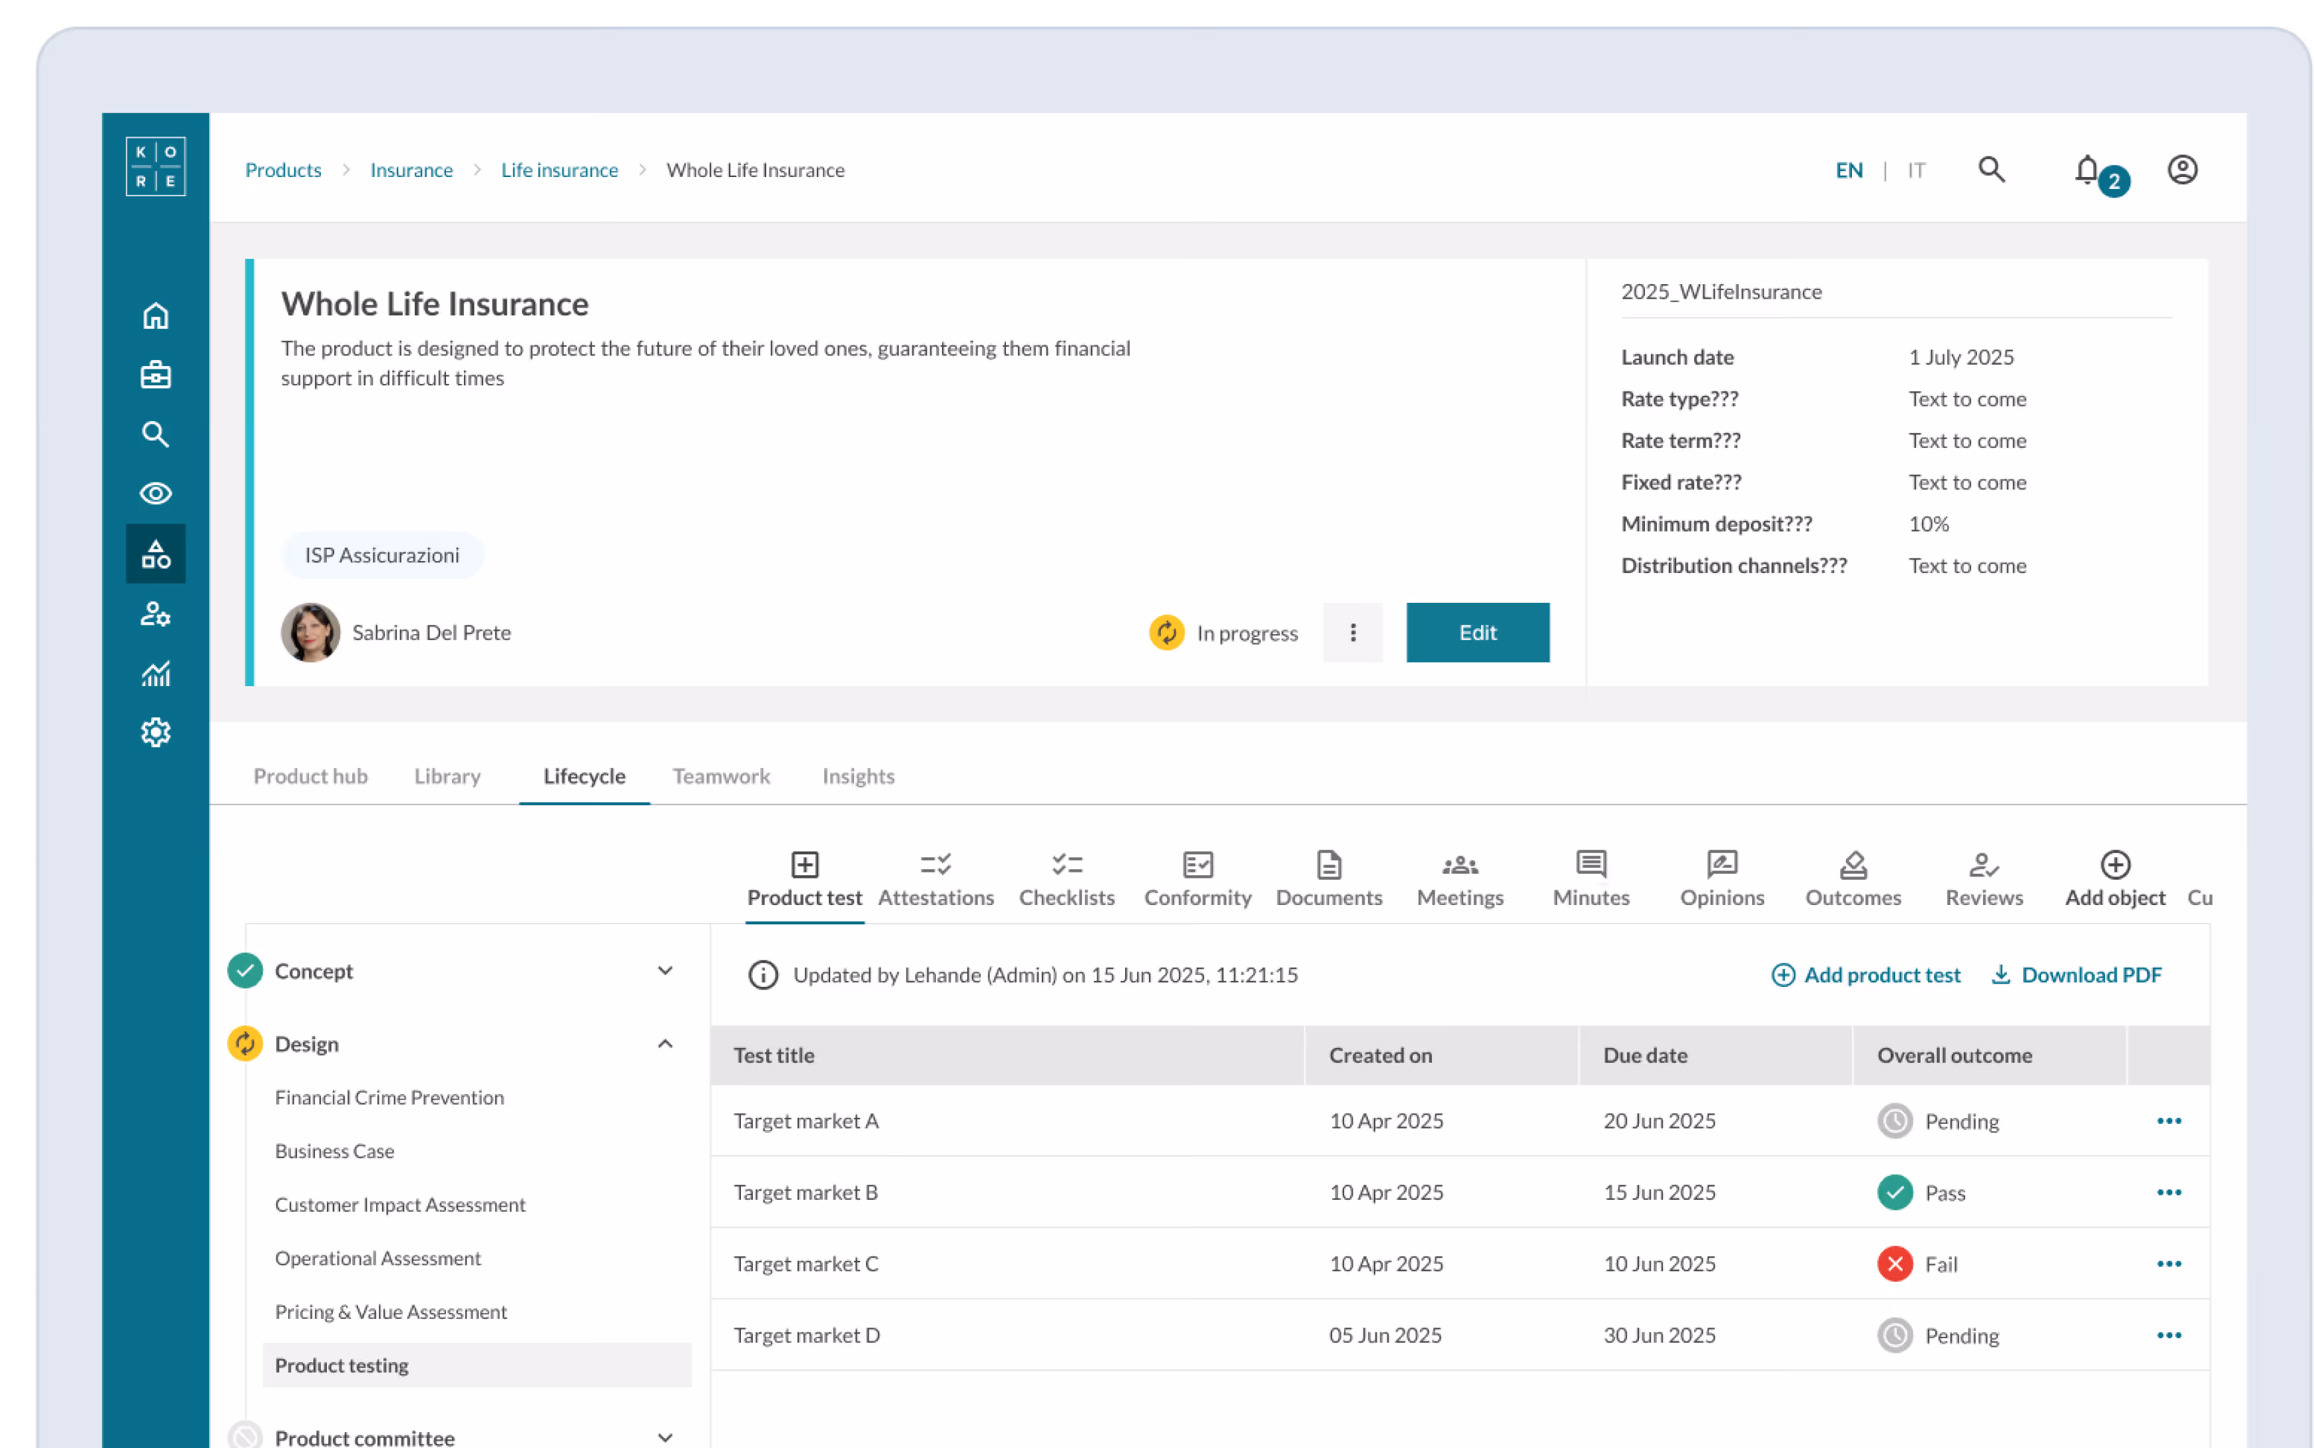Click the Edit button
The width and height of the screenshot is (2314, 1448).
tap(1477, 632)
